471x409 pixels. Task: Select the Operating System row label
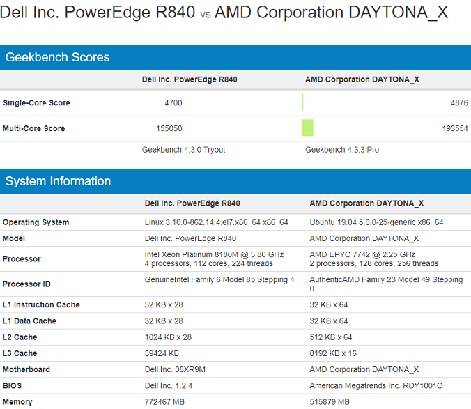tap(36, 222)
